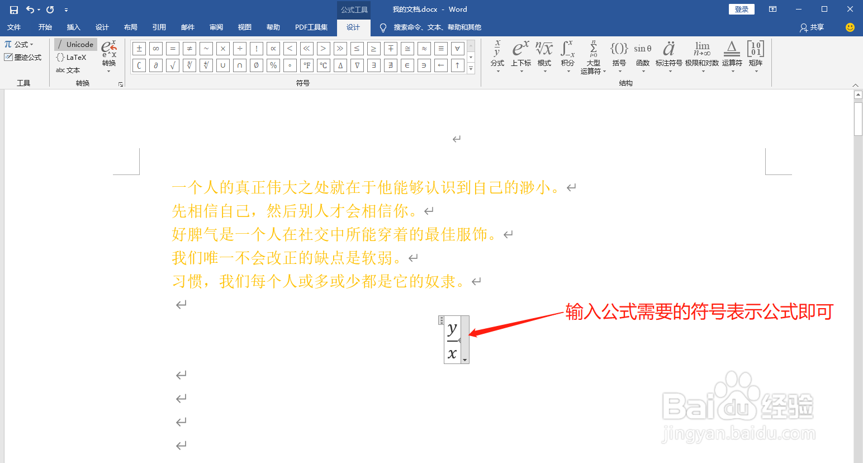Insert the nabla (∇) symbol
The height and width of the screenshot is (463, 863).
(357, 65)
